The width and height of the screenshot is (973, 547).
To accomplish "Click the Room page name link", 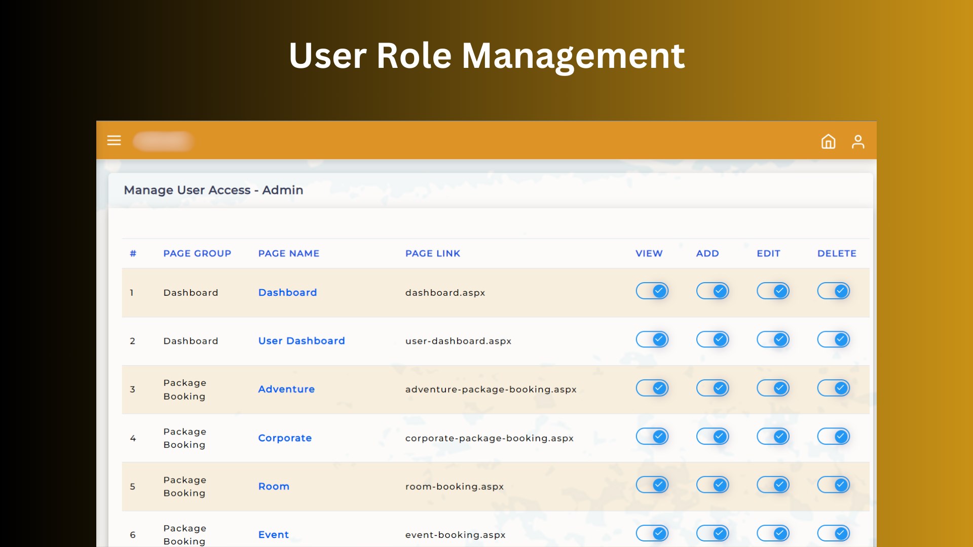I will tap(274, 486).
